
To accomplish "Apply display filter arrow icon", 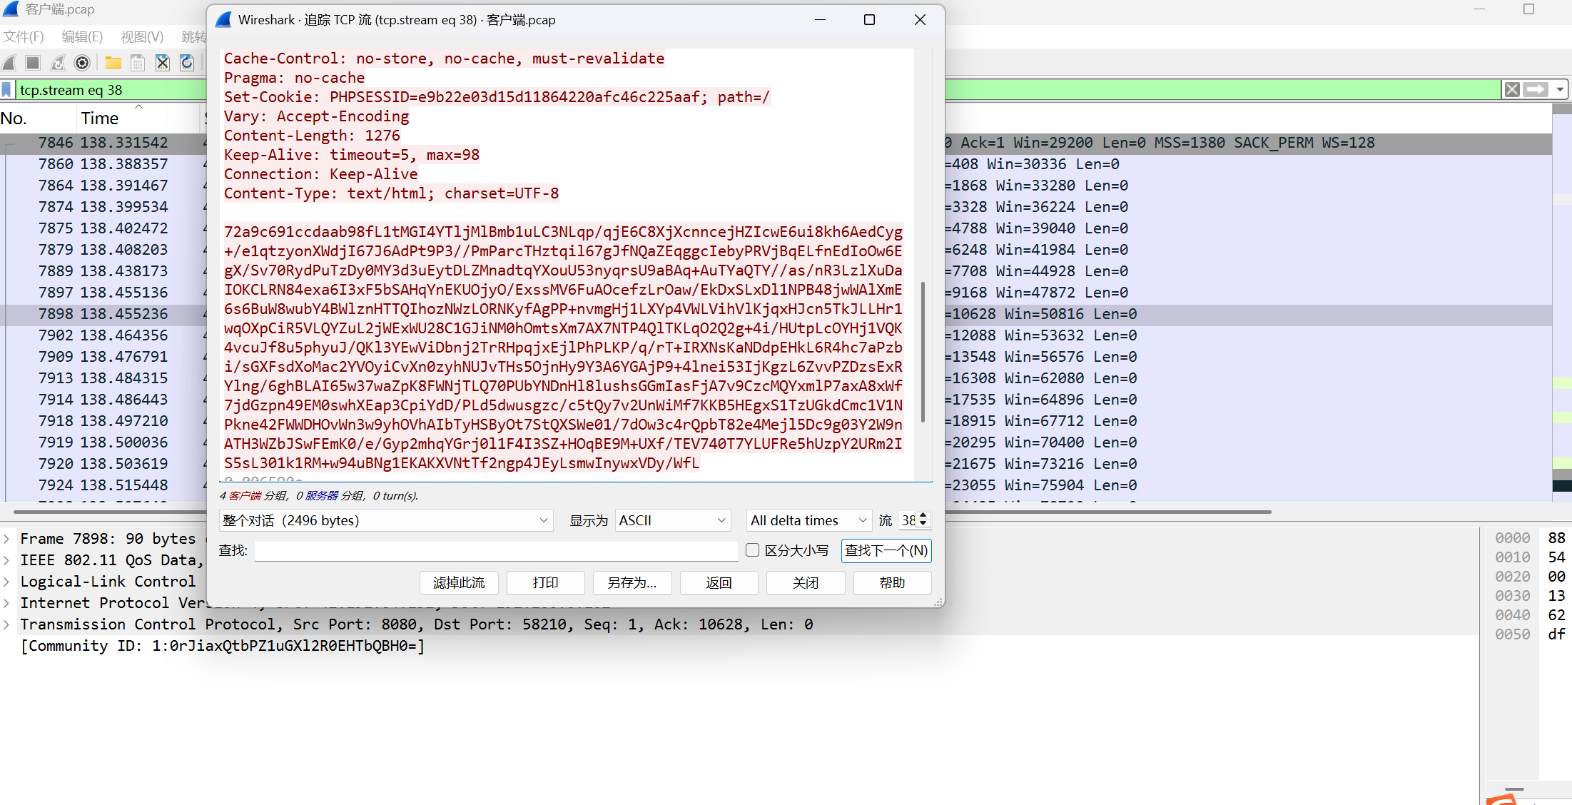I will [1535, 90].
